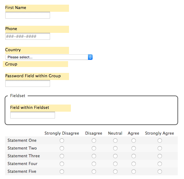Select Disagree for Statement One
Screen dimensions: 184x179
(94, 141)
